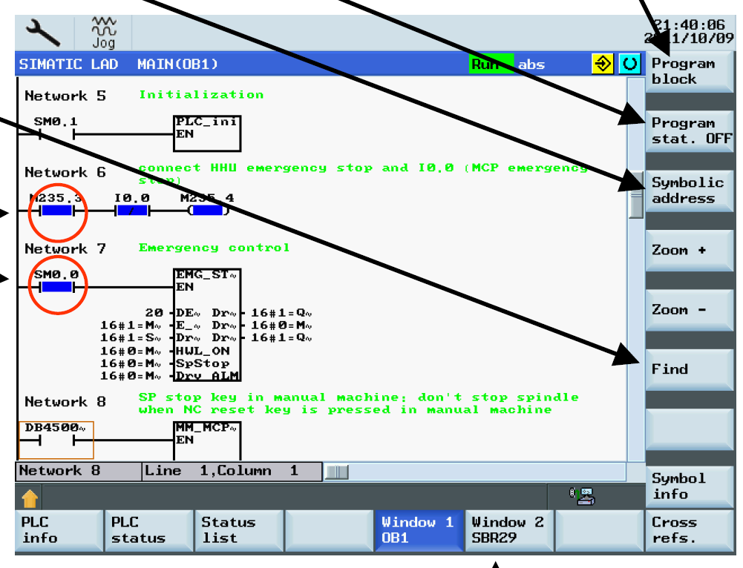743x568 pixels.
Task: Click the green Run status indicator
Action: [x=491, y=64]
